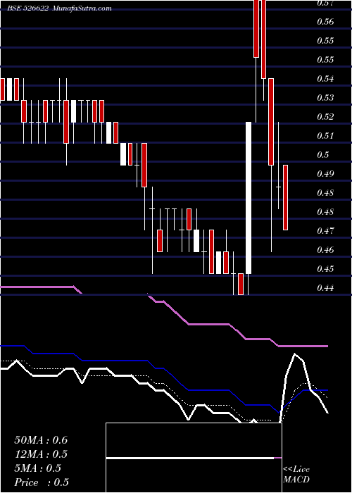Click the 'BSE 526622' chart title text
This screenshot has height=493, width=352.
click(28, 8)
